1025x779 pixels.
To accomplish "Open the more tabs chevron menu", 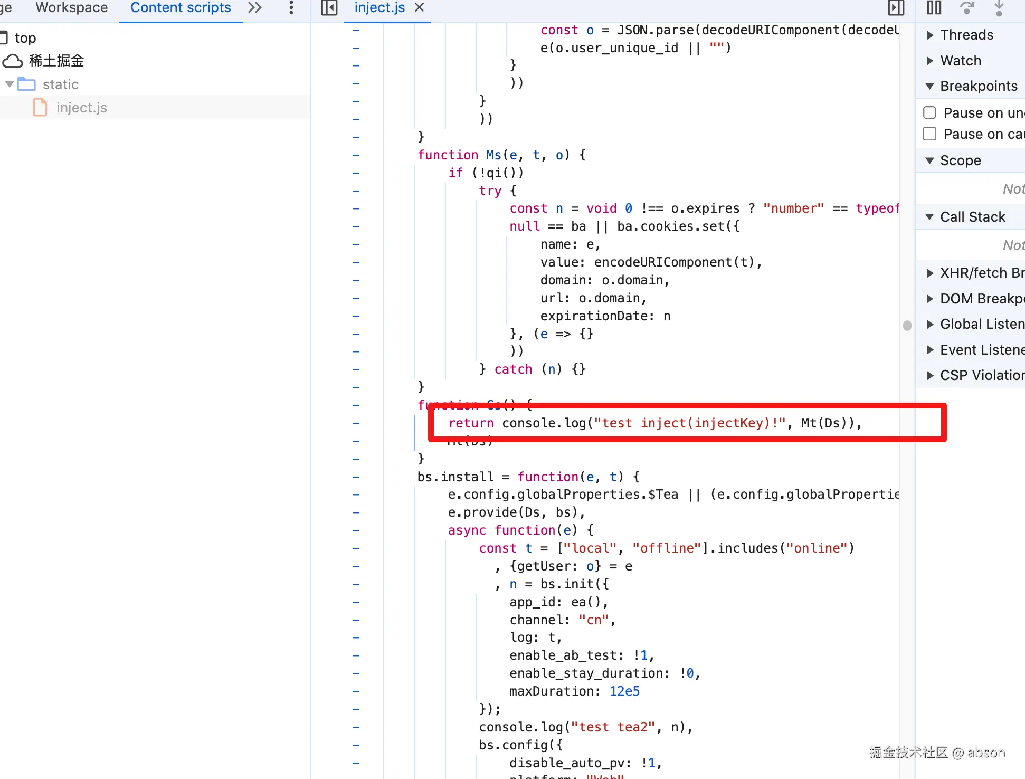I will coord(255,8).
